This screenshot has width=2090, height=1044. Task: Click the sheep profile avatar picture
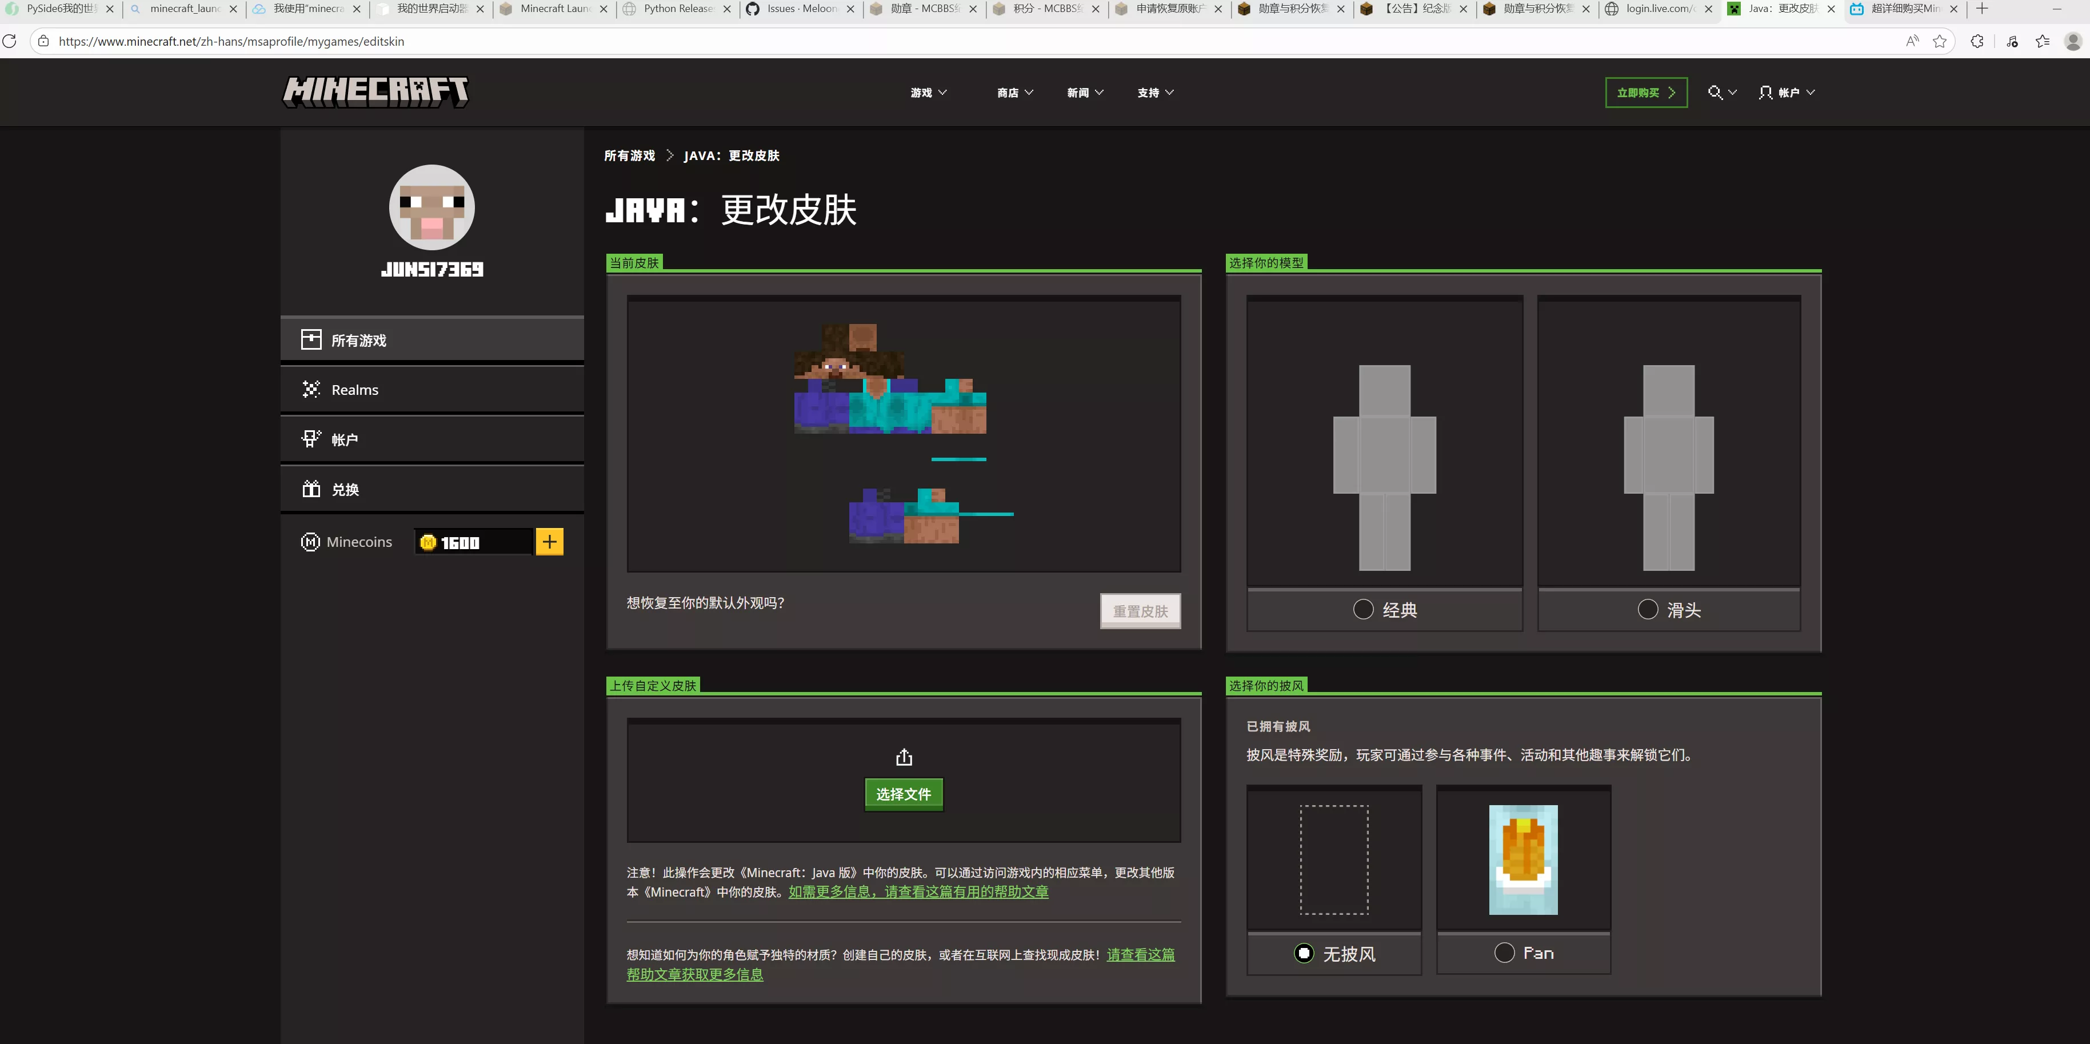431,207
